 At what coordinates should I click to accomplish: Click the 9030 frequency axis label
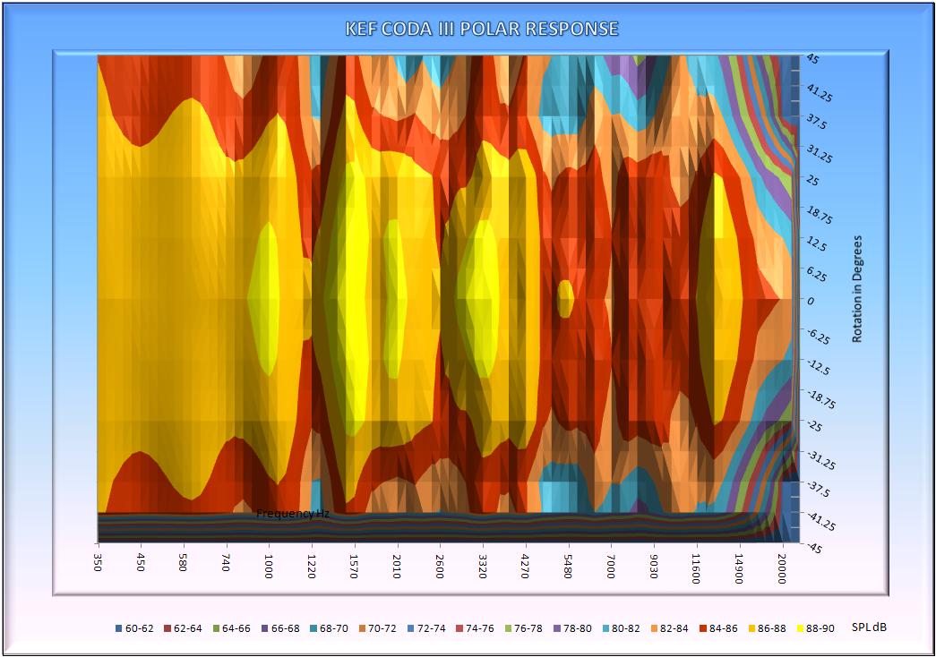coord(654,565)
